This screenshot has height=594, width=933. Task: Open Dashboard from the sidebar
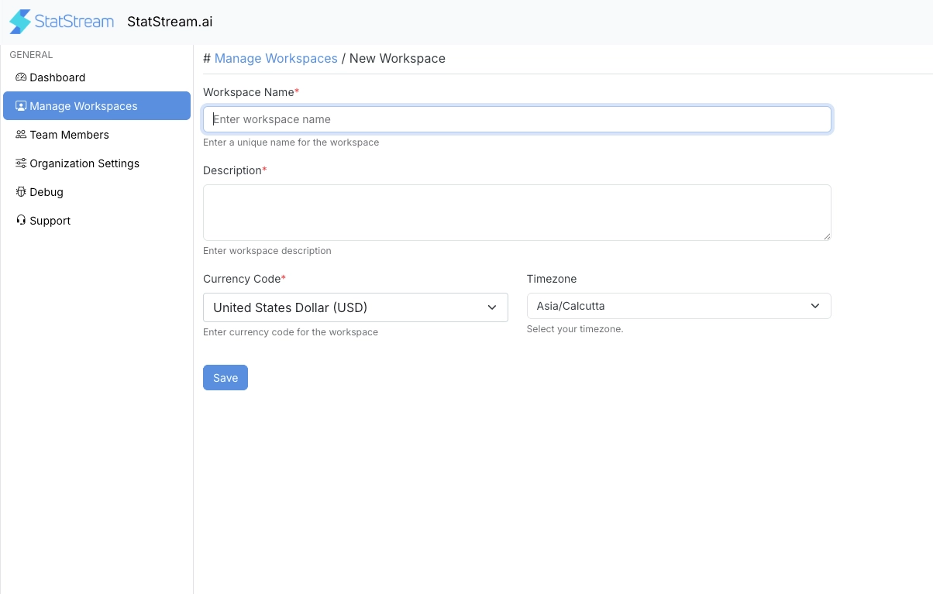click(x=97, y=77)
